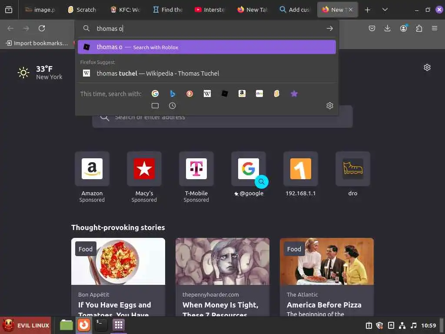Open the Extensions puzzle icon

[x=419, y=28]
